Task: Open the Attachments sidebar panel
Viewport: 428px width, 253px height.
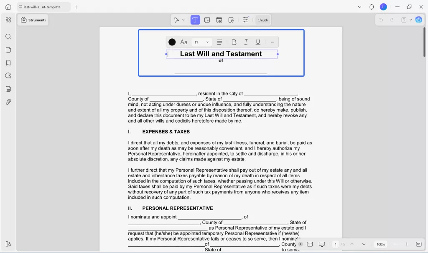Action: 8,101
